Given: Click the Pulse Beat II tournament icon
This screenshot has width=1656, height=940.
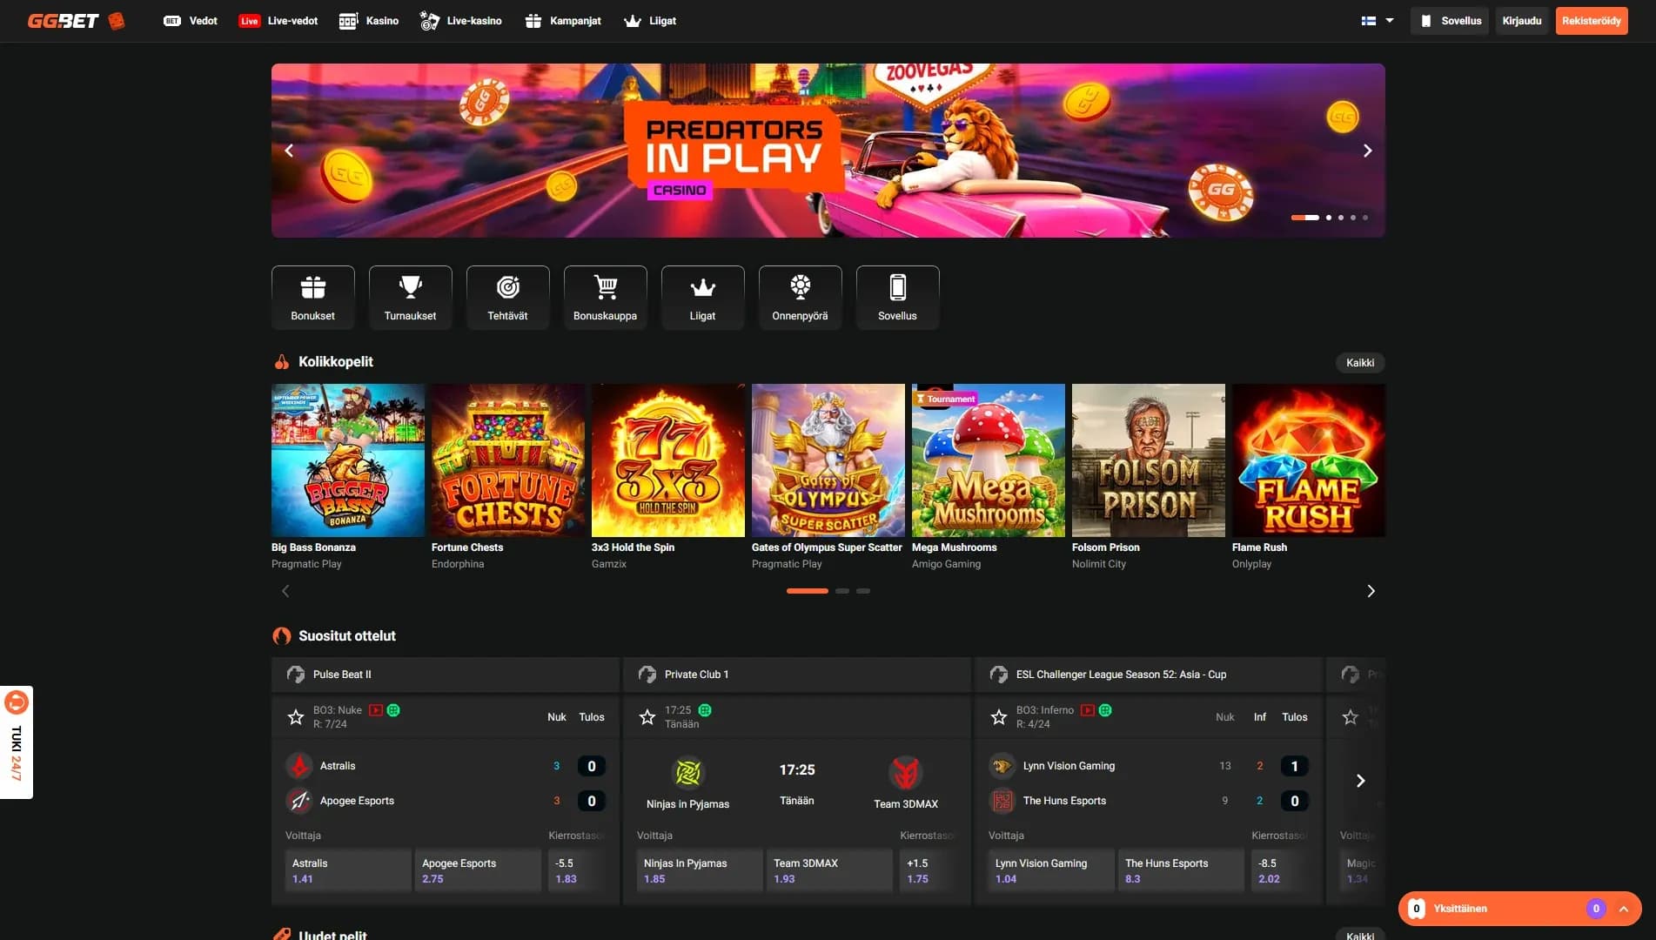Looking at the screenshot, I should pyautogui.click(x=296, y=675).
